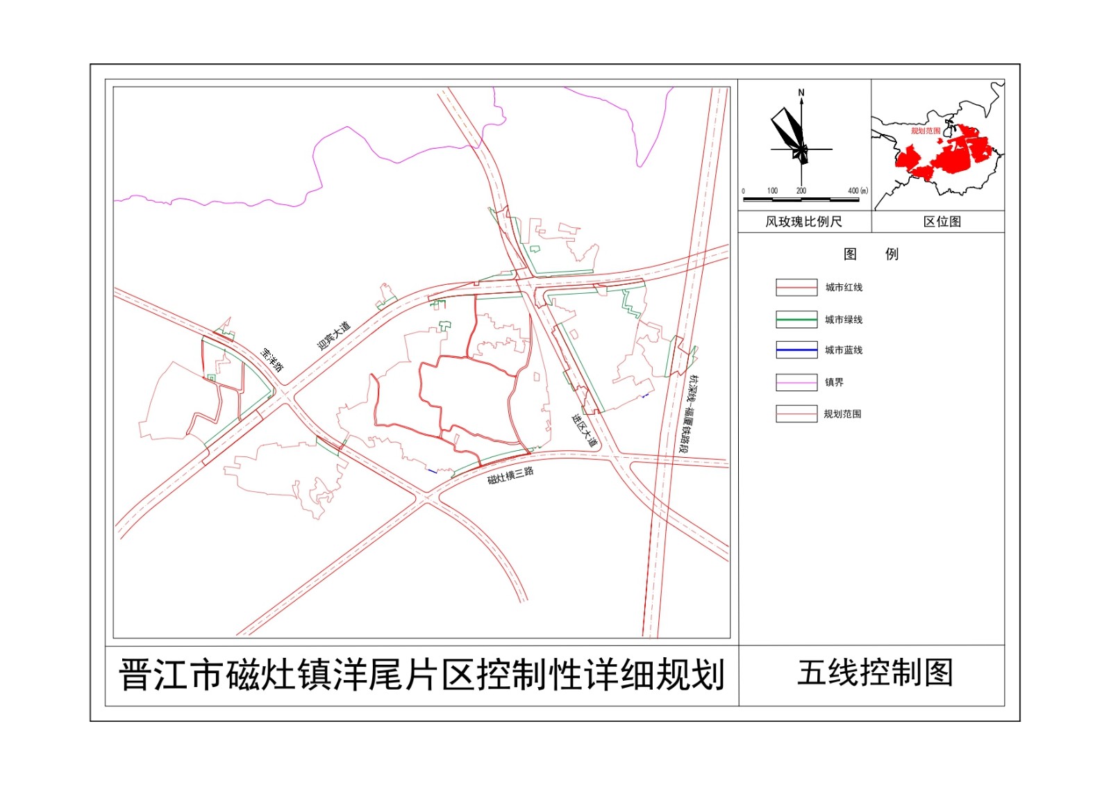
Task: Click the 城市绿线 legend line symbol
Action: 796,320
